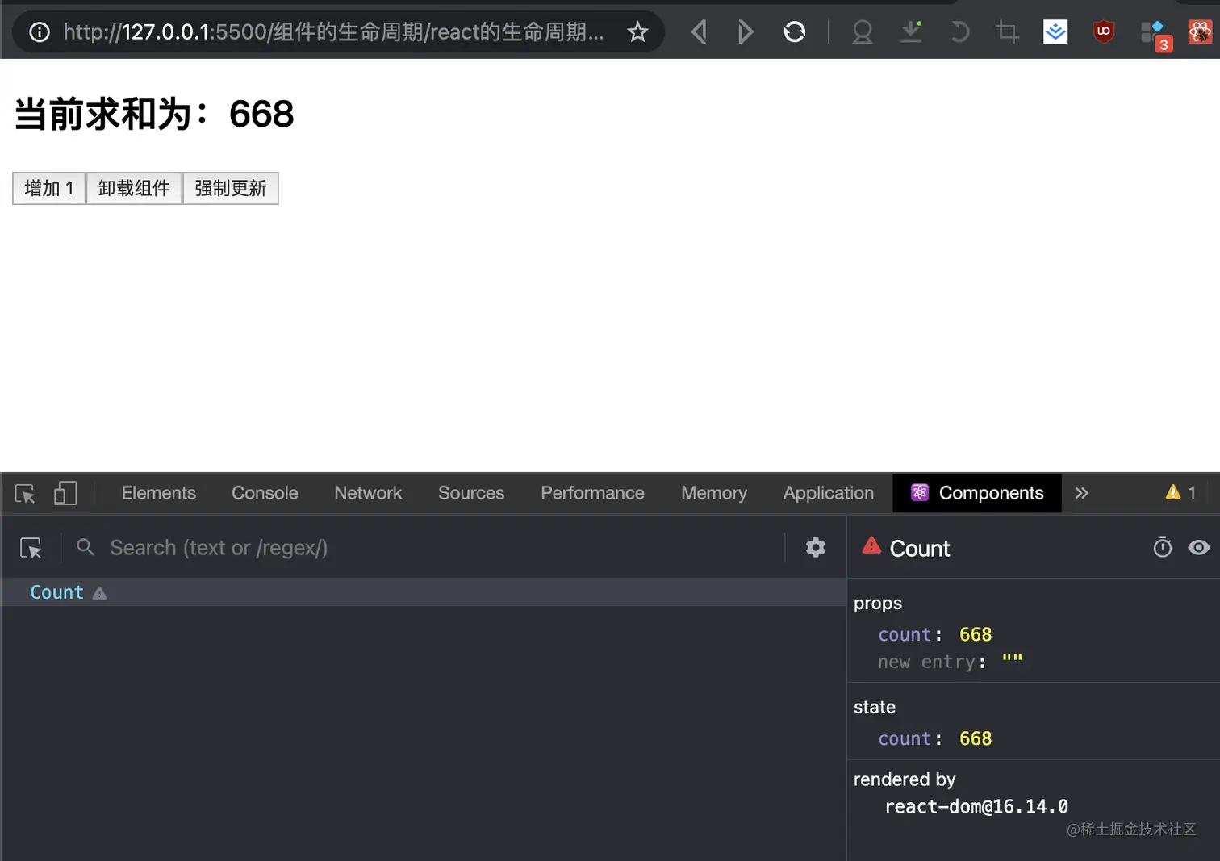Click the browser address bar URL
The image size is (1220, 861).
(333, 31)
